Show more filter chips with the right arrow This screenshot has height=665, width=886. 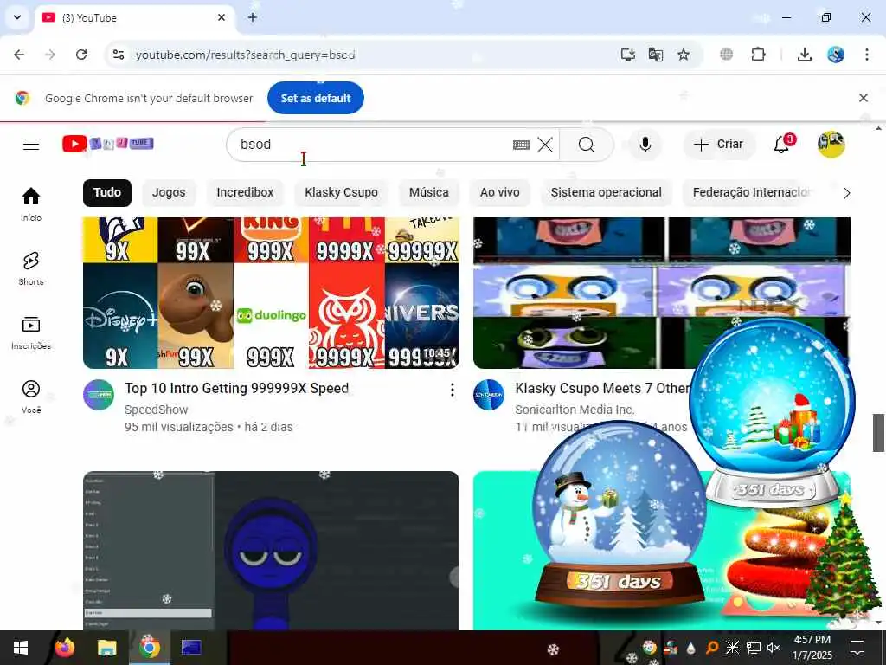click(x=846, y=193)
